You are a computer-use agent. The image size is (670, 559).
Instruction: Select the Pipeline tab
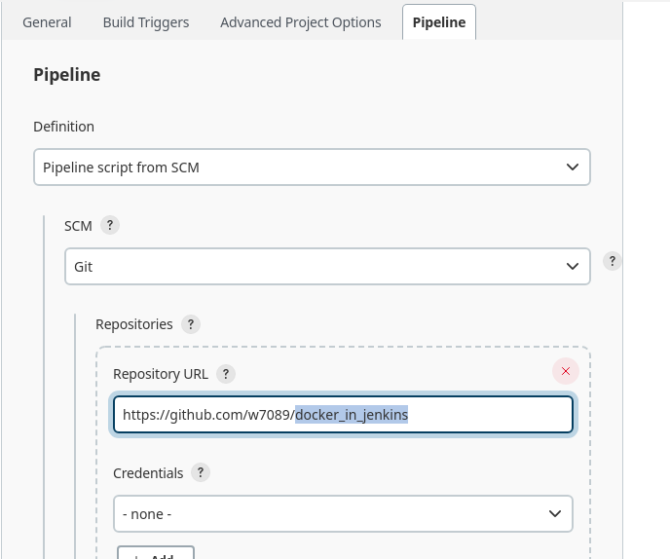click(x=439, y=22)
